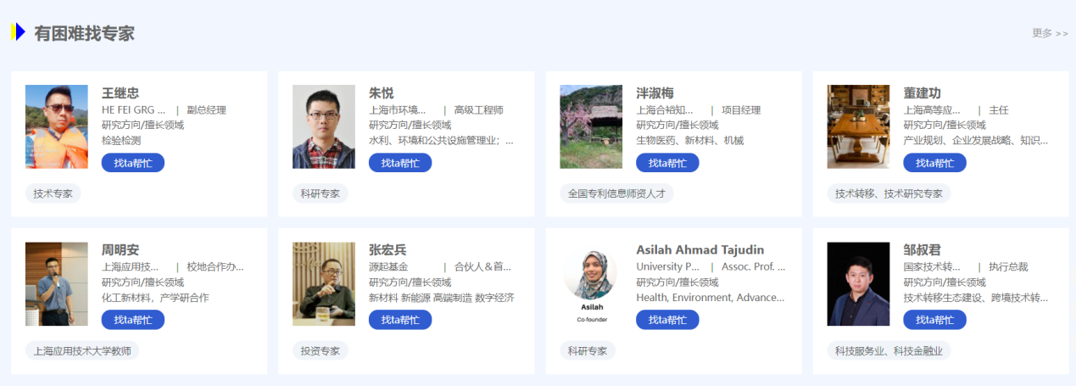
Task: Click the 技术专家 tag
Action: click(53, 193)
